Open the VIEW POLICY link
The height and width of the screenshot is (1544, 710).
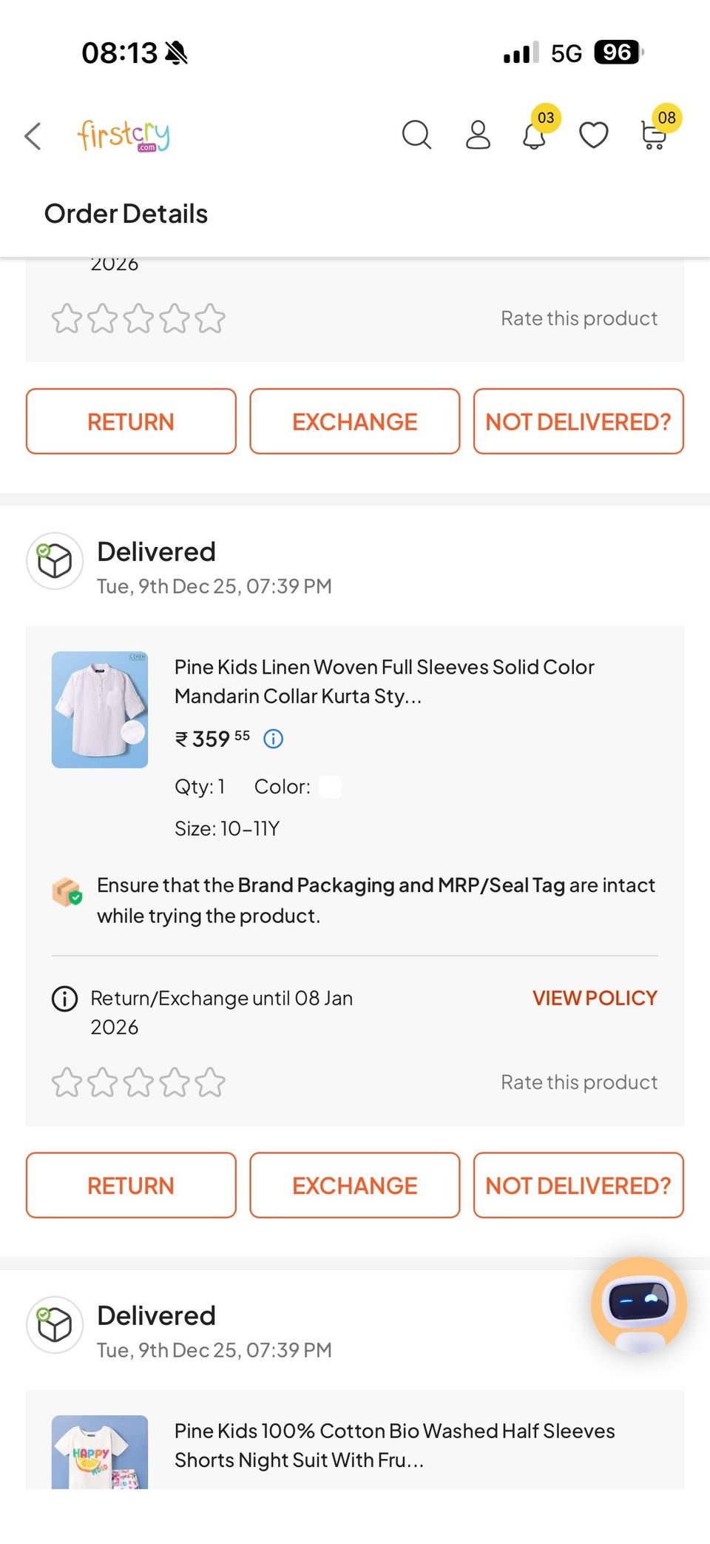[x=595, y=998]
